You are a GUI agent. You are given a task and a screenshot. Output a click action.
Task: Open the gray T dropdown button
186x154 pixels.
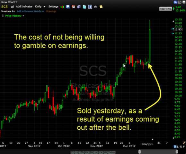180,2
